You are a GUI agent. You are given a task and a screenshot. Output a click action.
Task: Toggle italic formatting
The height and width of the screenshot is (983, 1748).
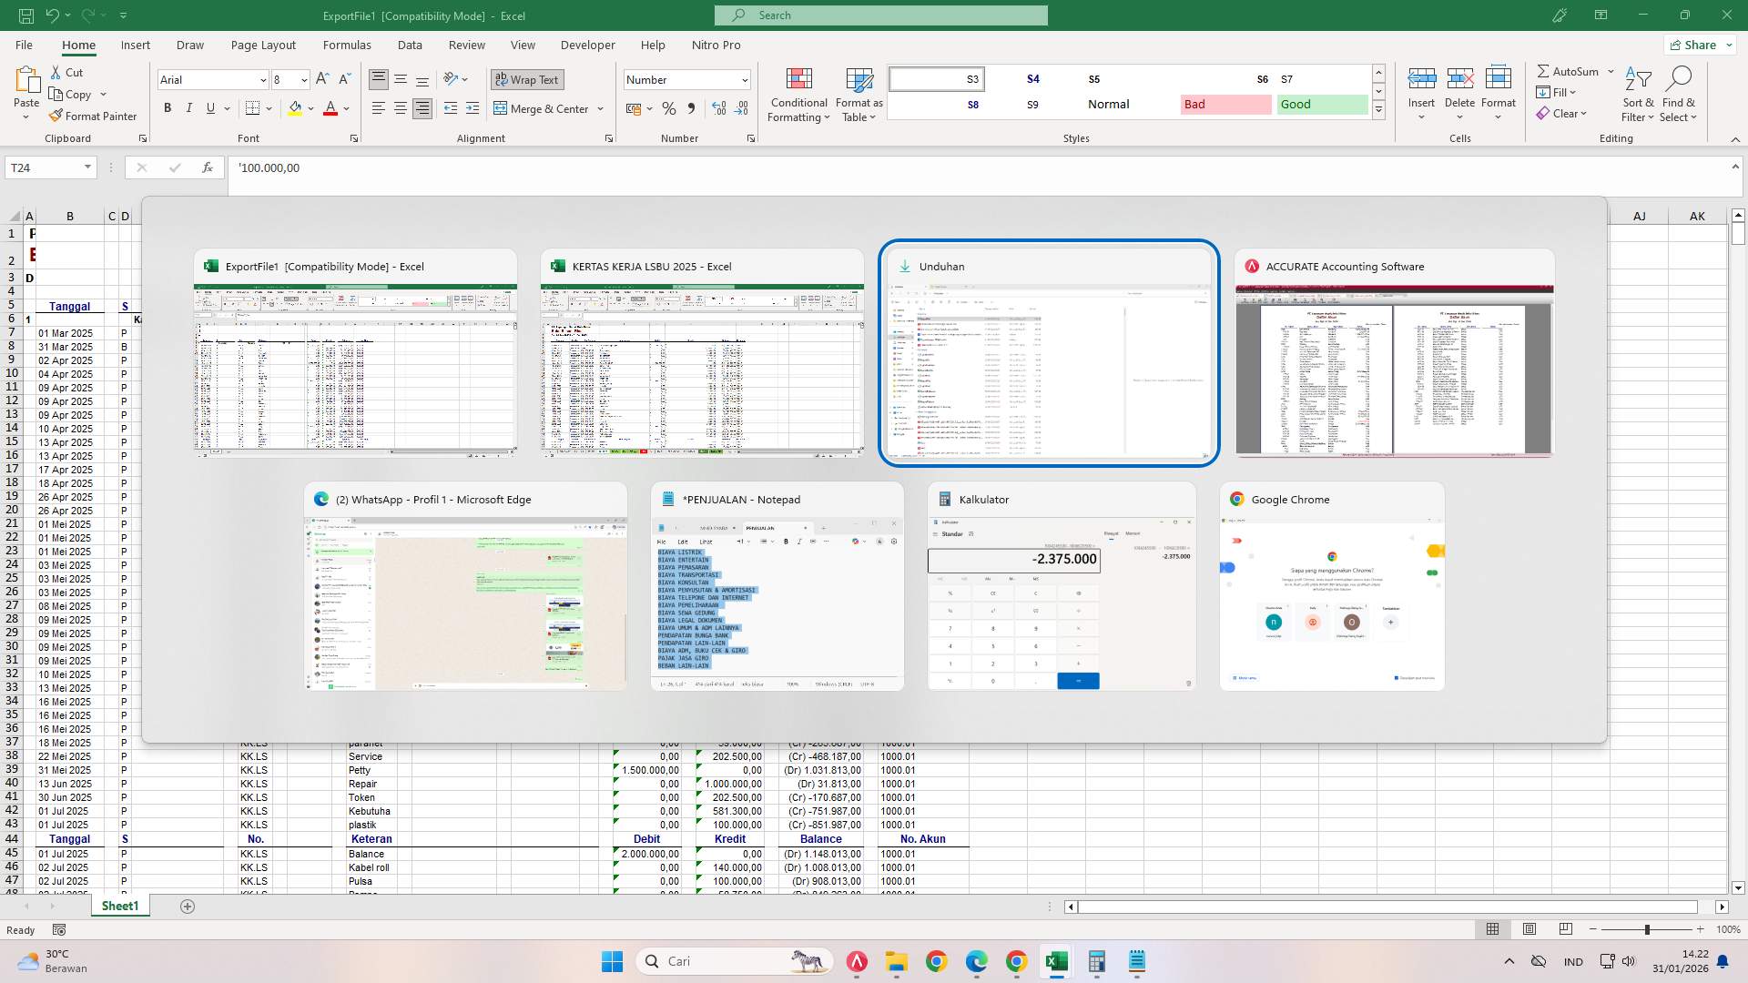[x=189, y=107]
